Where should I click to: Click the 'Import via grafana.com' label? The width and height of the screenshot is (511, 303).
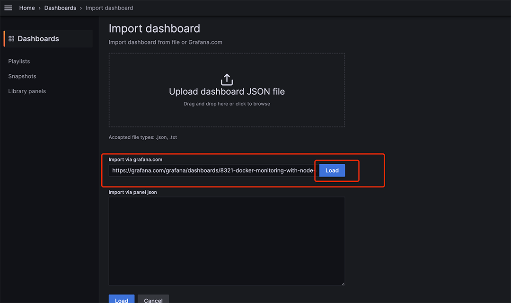coord(136,160)
